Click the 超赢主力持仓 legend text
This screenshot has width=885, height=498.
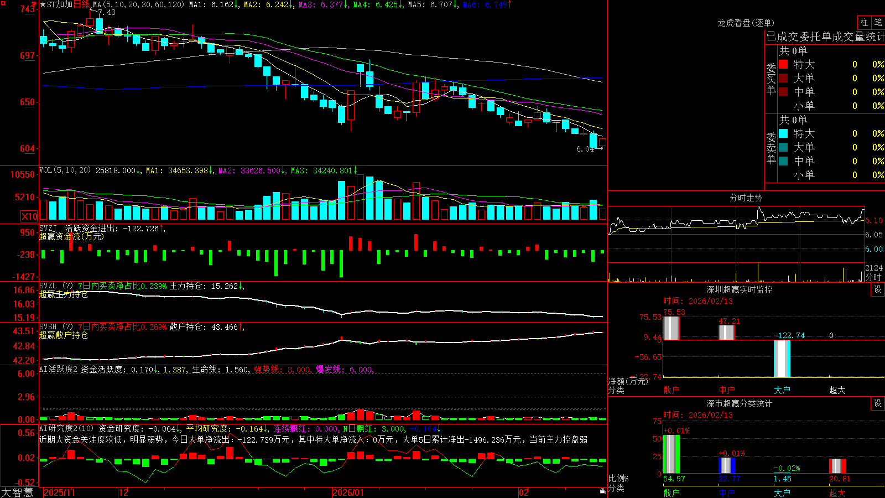(x=64, y=294)
